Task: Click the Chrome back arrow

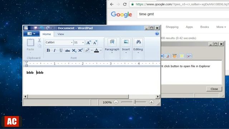Action: [x=112, y=4]
